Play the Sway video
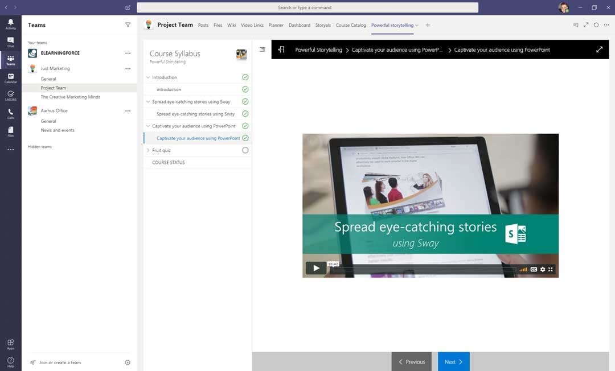This screenshot has height=371, width=615. [x=316, y=269]
